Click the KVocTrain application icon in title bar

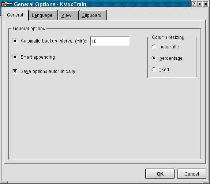click(4, 4)
